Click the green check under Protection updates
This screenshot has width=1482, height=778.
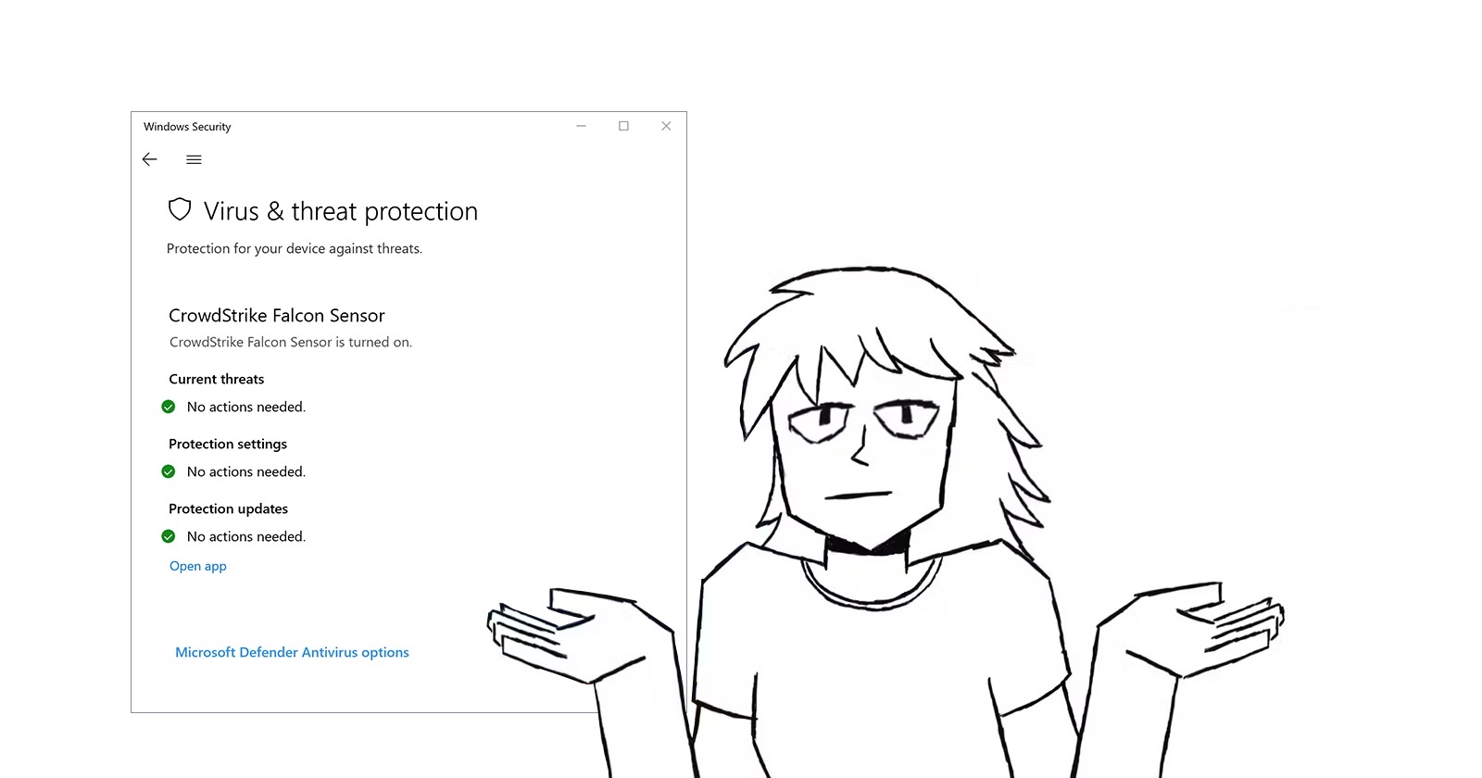pos(169,536)
